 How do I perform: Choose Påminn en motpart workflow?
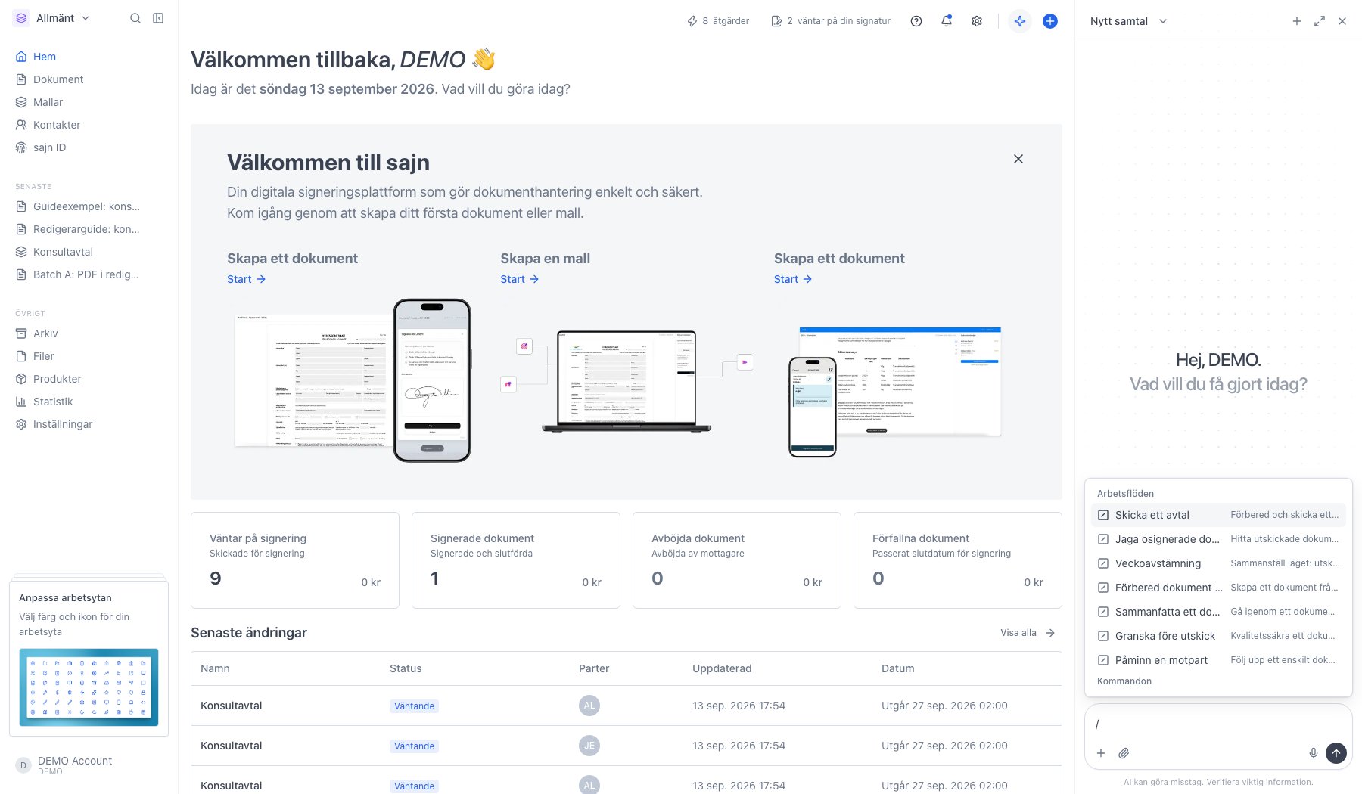1218,660
